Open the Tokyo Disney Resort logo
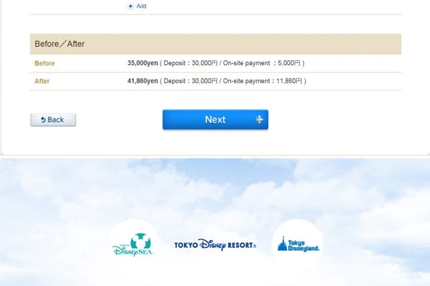430x286 pixels. [215, 244]
